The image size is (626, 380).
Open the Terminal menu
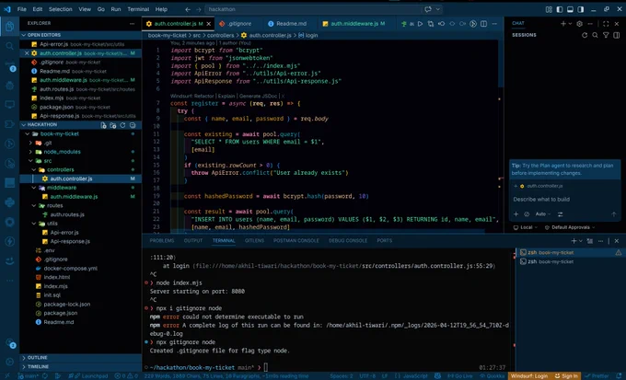[x=138, y=9]
